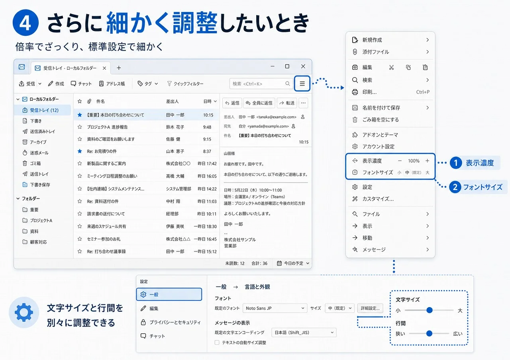This screenshot has height=360, width=510.
Task: Collapse the ローカルフォルダー tree
Action: pyautogui.click(x=18, y=99)
